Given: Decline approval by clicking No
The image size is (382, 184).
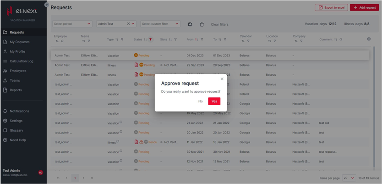Looking at the screenshot, I should coord(200,101).
